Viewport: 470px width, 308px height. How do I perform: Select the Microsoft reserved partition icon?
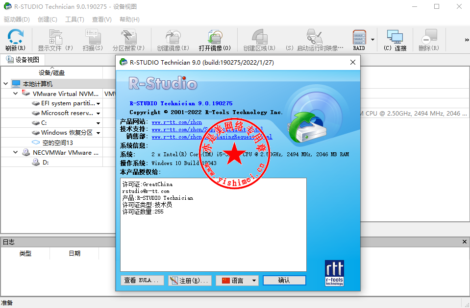tap(36, 113)
